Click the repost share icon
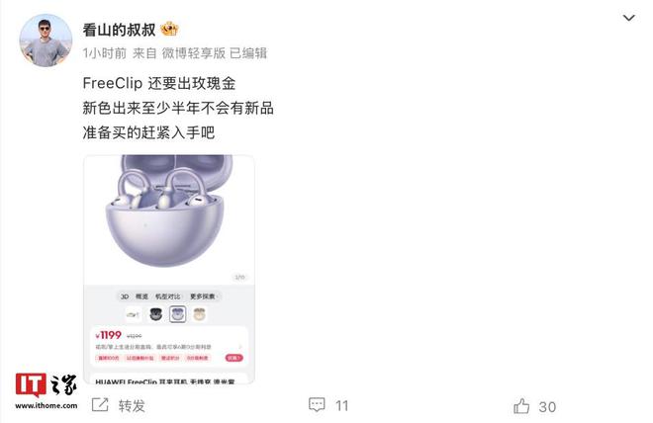 coord(100,404)
